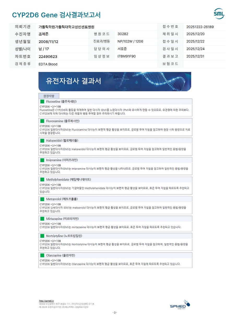This screenshot has width=235, height=333.
Task: Click the green square beside Fluvoxamine
Action: 42,121
